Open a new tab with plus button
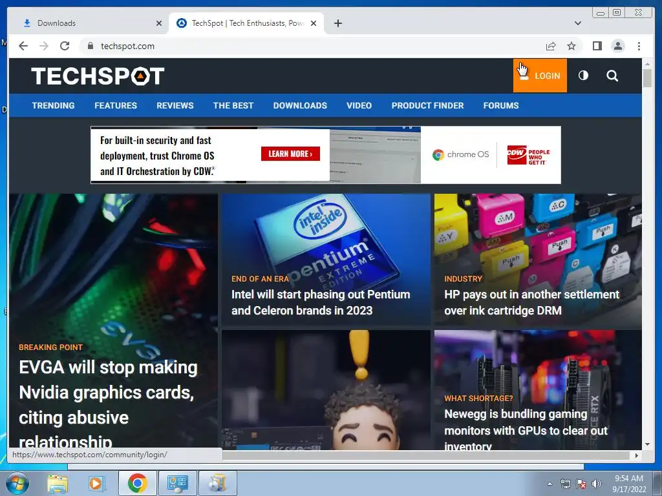Screen dimensions: 662x496 [x=337, y=23]
